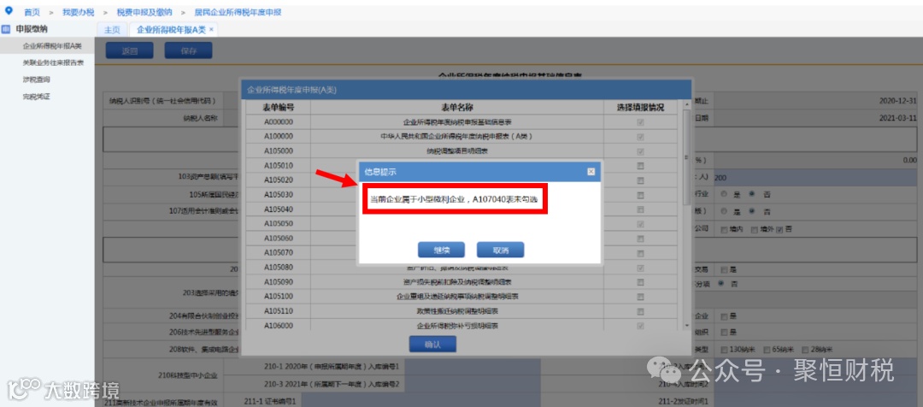This screenshot has width=923, height=407.
Task: Click the 选择填报情况 column header
Action: [640, 107]
